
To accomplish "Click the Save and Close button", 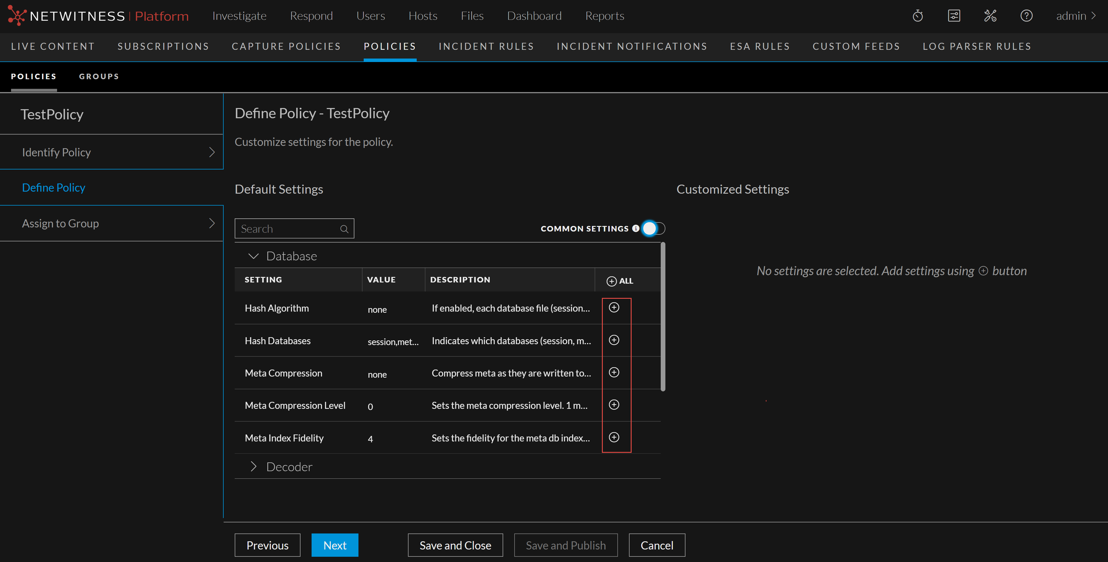I will click(455, 545).
